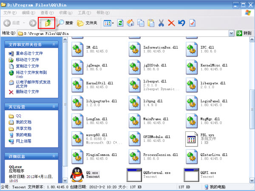Open the QQ folder link in Other Places
Image resolution: width=255 pixels, height=191 pixels.
pos(18,116)
